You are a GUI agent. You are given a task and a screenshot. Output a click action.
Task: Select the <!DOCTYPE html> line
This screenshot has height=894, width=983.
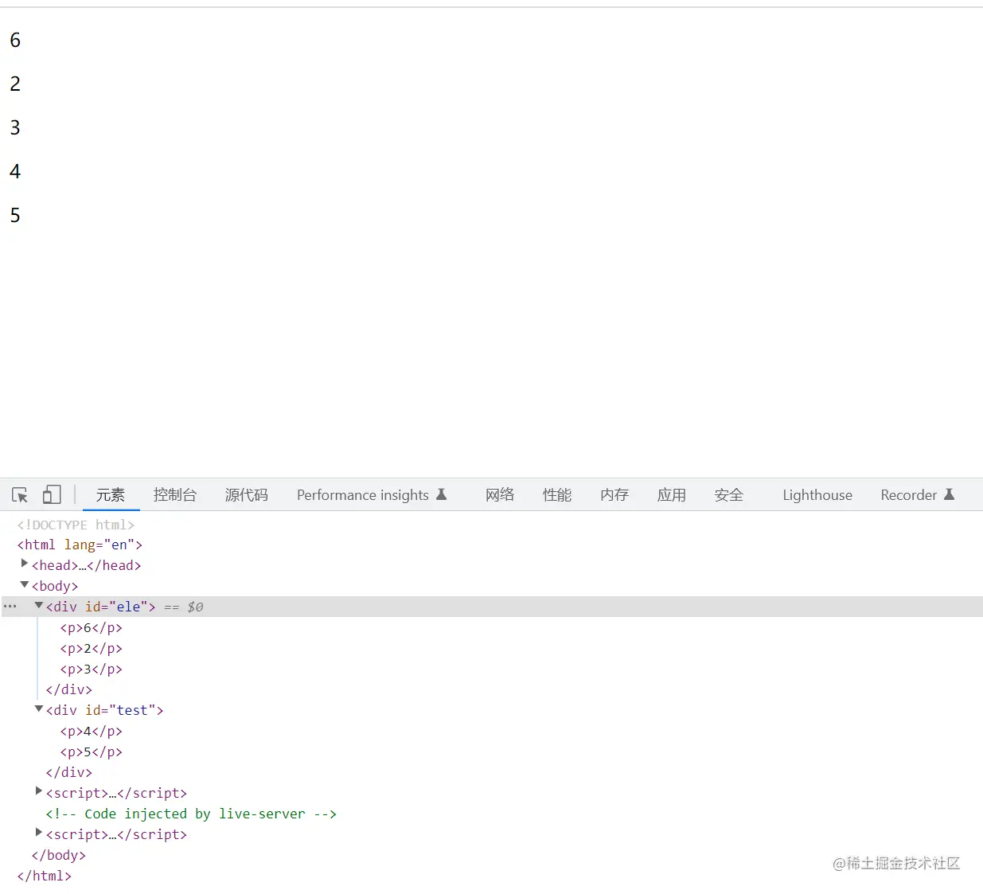76,525
